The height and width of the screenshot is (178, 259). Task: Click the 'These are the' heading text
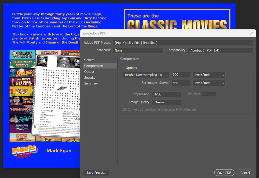143,16
